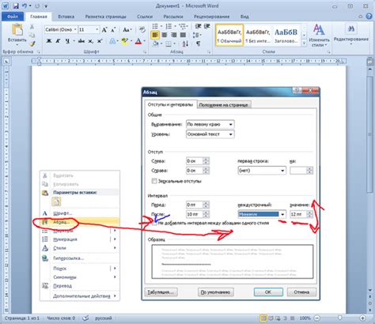Expand Numbering (Нумерация) submenu in context menu
Viewport: 375px width, 324px height.
tap(115, 239)
